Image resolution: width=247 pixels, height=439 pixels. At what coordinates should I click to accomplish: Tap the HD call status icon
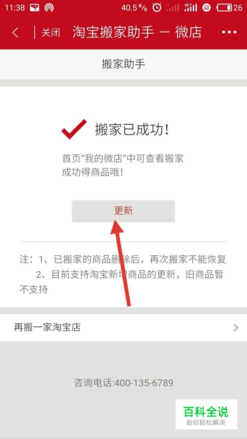207,8
